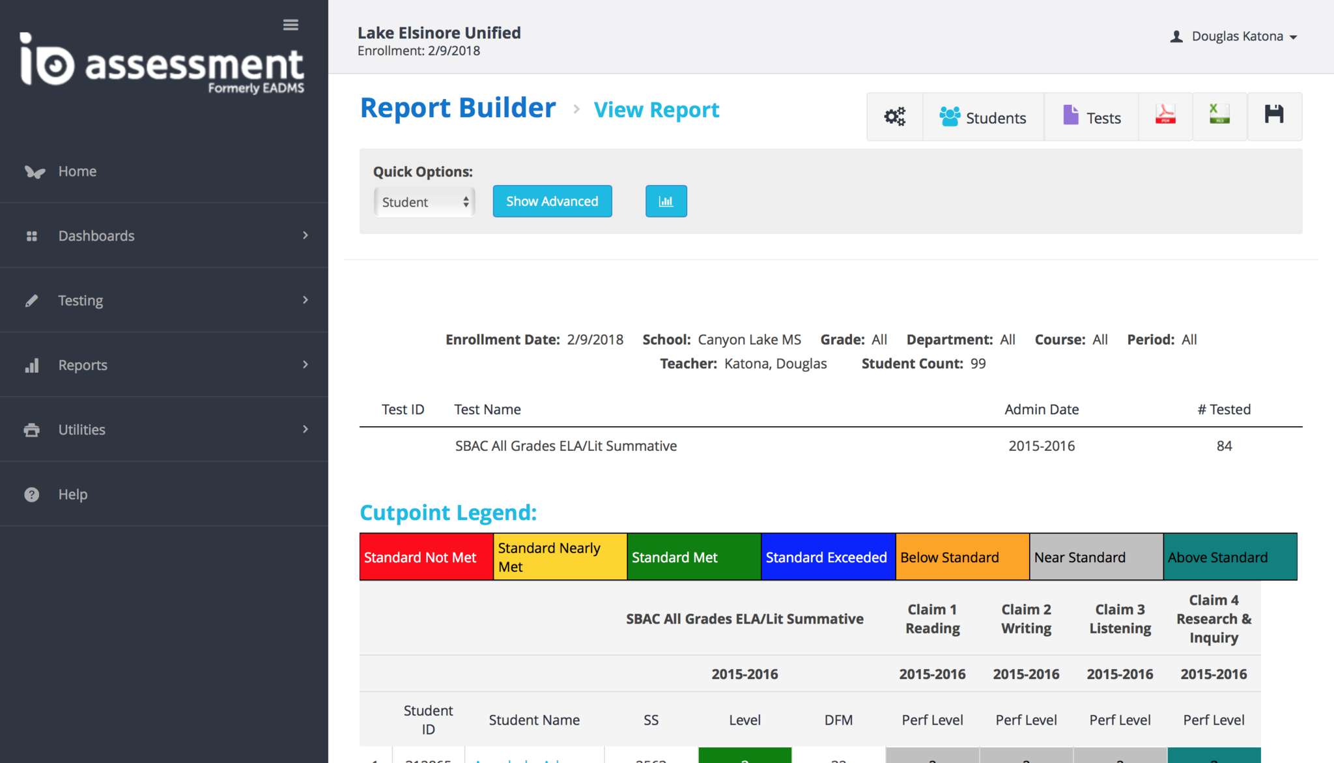Screen dimensions: 1334x763
Task: Click the hamburger menu icon in sidebar
Action: 291,25
